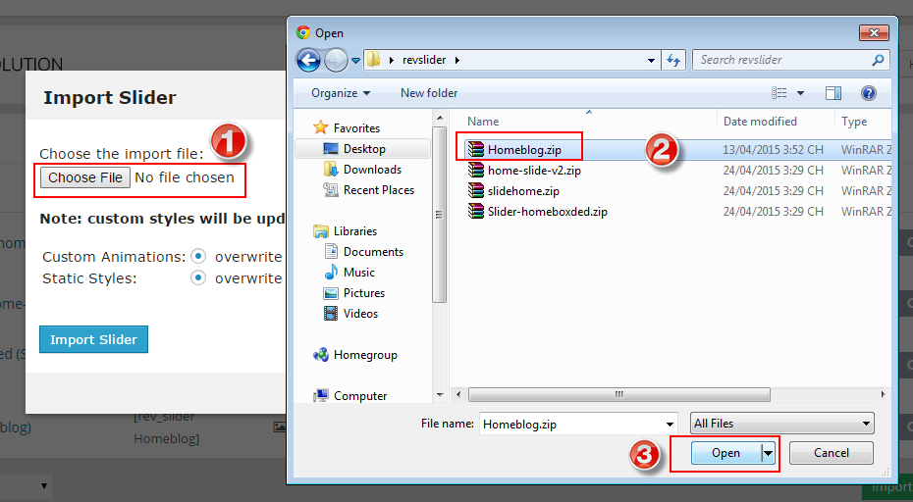
Task: Open the Organize menu
Action: tap(341, 93)
